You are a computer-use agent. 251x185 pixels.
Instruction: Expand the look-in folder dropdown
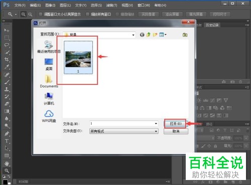click(133, 35)
